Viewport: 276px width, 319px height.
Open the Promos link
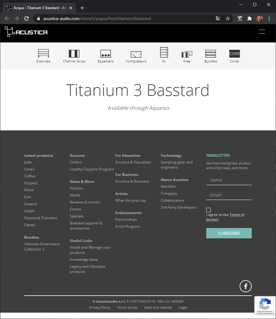[76, 188]
